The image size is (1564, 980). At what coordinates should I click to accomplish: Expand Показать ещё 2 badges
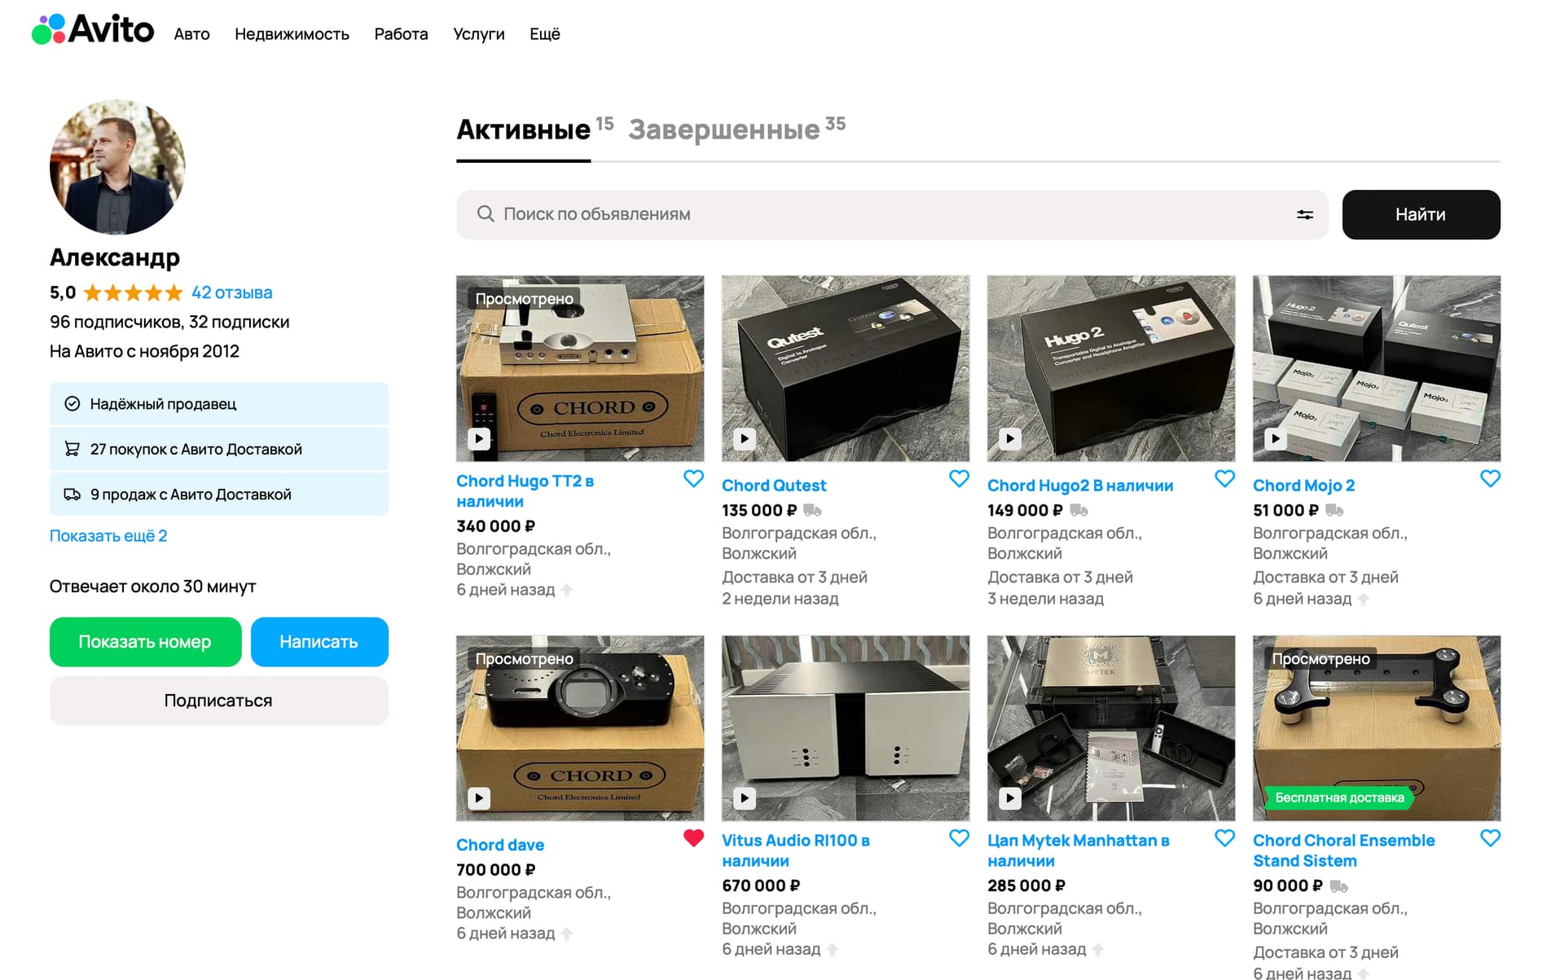108,536
